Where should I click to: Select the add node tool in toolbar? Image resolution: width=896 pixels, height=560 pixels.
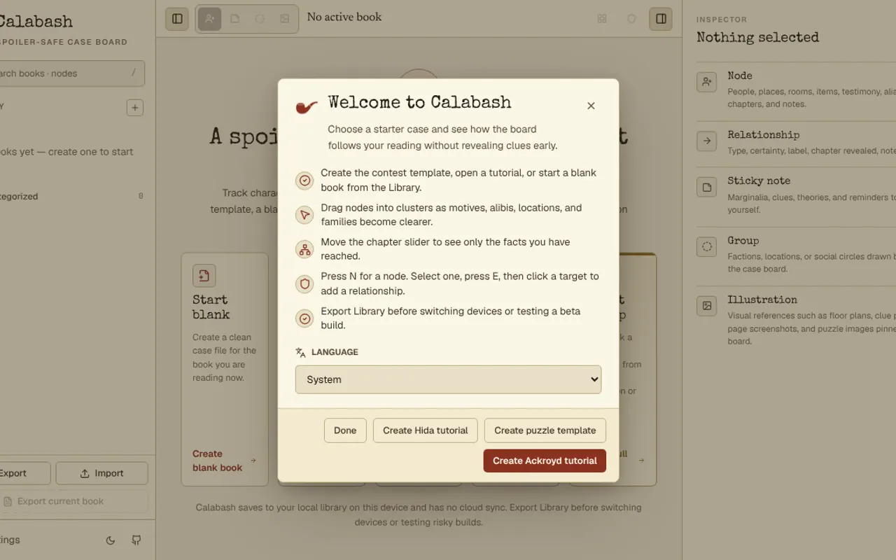(x=210, y=19)
